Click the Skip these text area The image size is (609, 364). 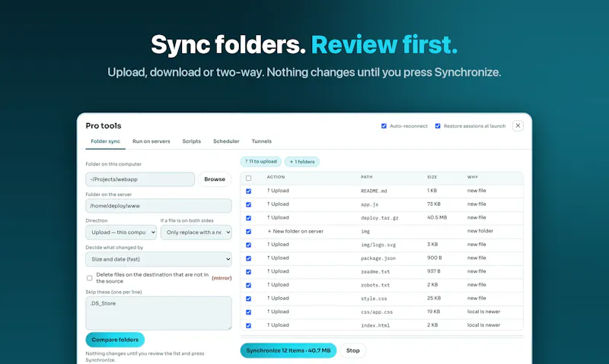(158, 313)
